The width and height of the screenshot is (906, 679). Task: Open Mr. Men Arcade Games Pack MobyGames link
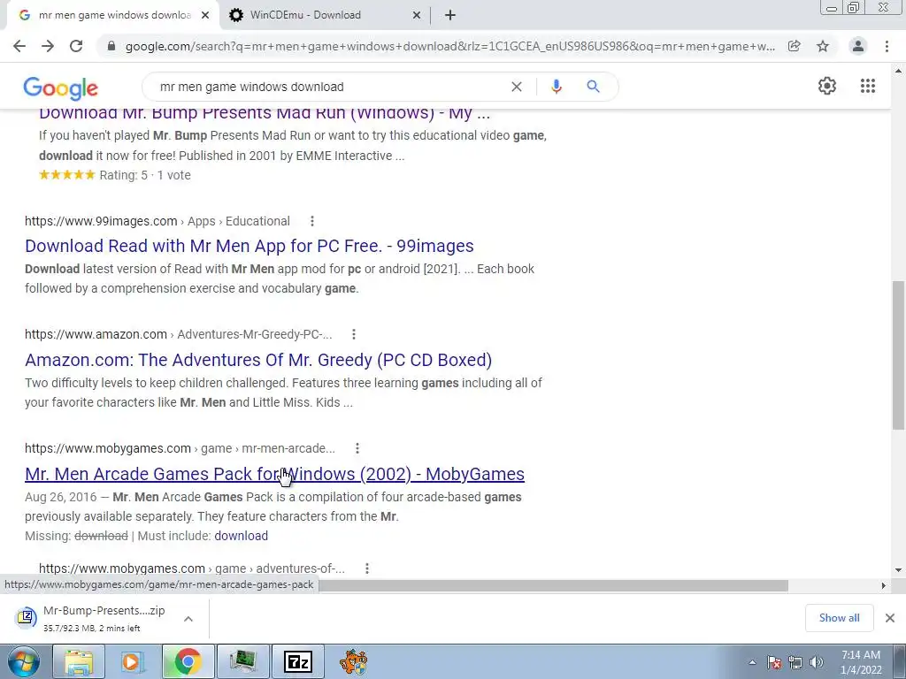tap(274, 474)
